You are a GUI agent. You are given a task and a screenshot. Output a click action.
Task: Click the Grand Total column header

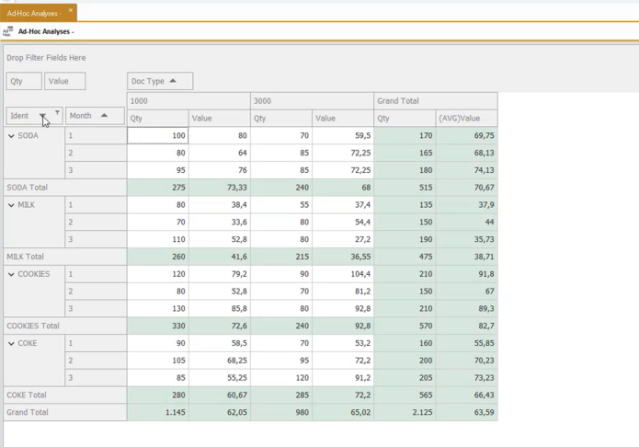click(435, 101)
